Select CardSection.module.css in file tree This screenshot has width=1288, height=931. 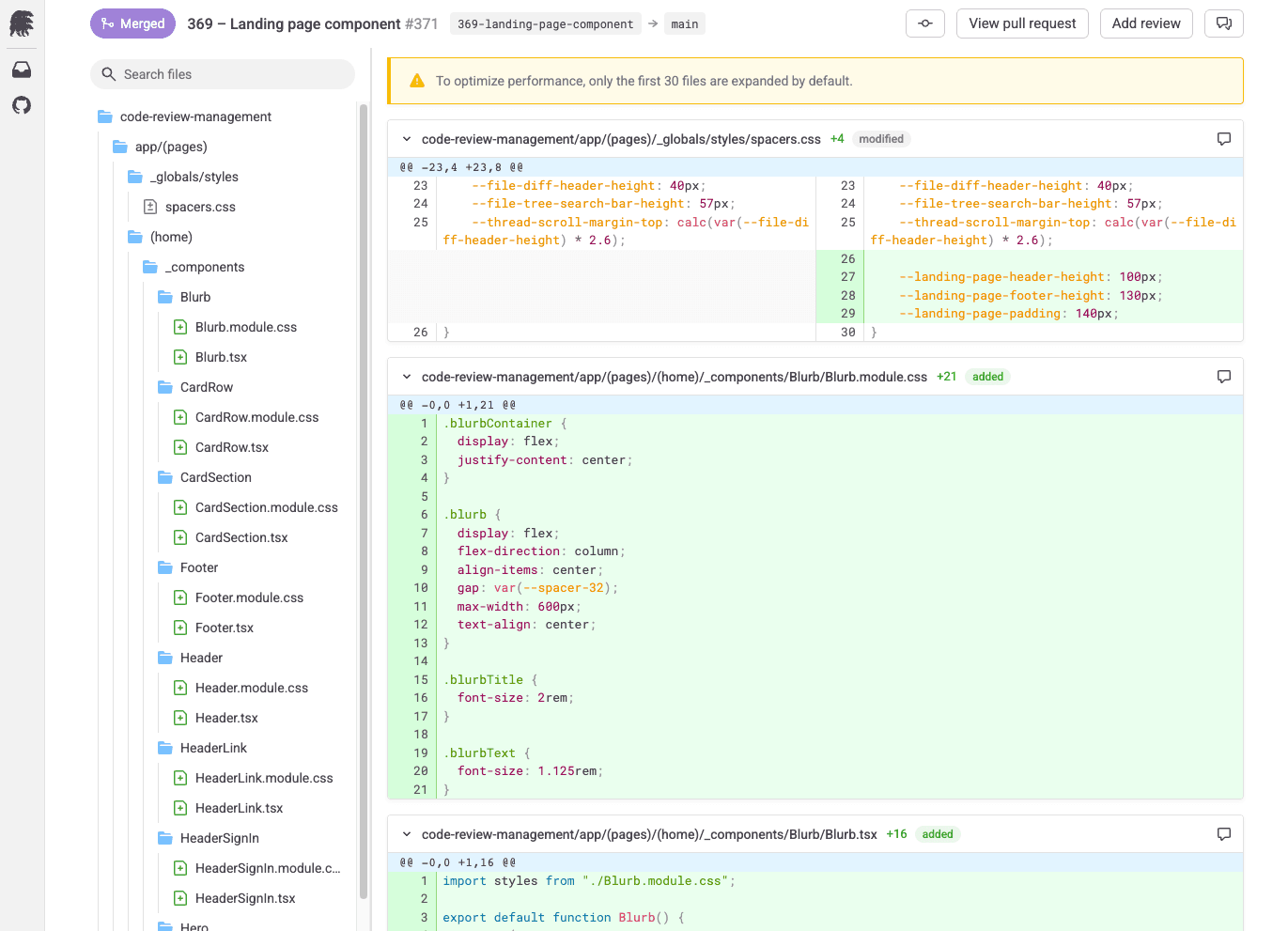click(x=256, y=507)
